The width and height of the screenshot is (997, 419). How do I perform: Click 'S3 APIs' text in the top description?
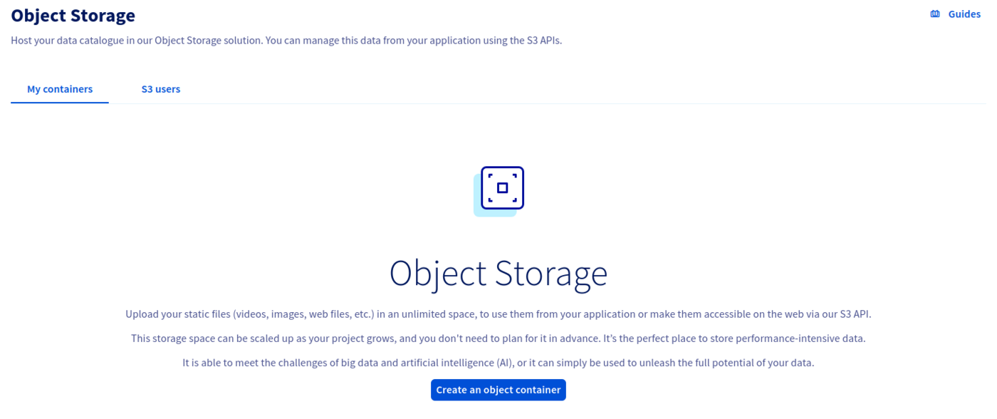543,41
